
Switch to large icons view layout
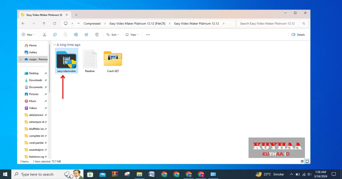[307, 161]
